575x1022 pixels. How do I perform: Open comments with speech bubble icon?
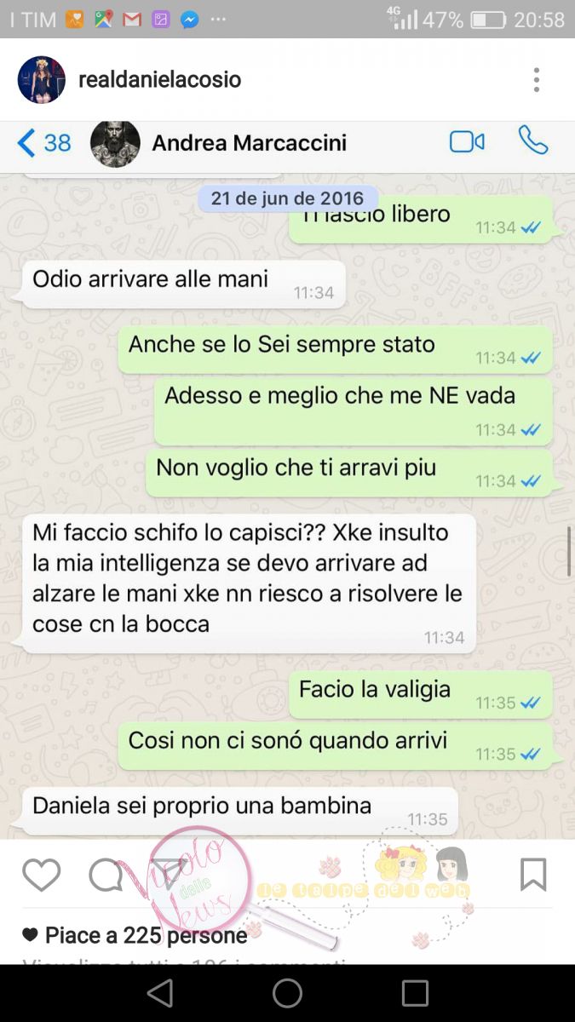[x=106, y=875]
